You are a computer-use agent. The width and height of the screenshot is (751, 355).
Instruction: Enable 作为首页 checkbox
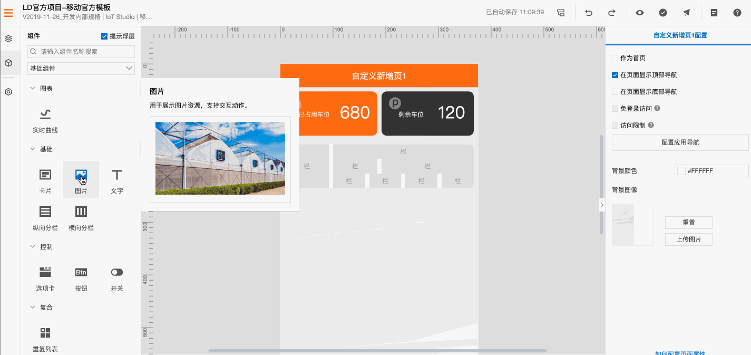click(x=615, y=58)
